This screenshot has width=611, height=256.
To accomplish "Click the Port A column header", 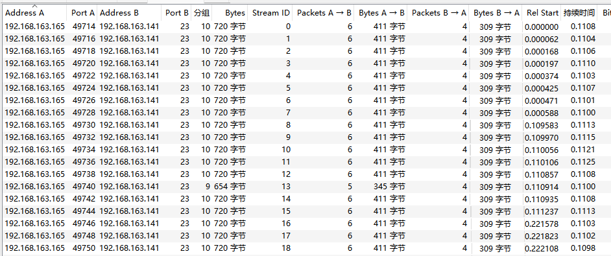I will pyautogui.click(x=82, y=12).
